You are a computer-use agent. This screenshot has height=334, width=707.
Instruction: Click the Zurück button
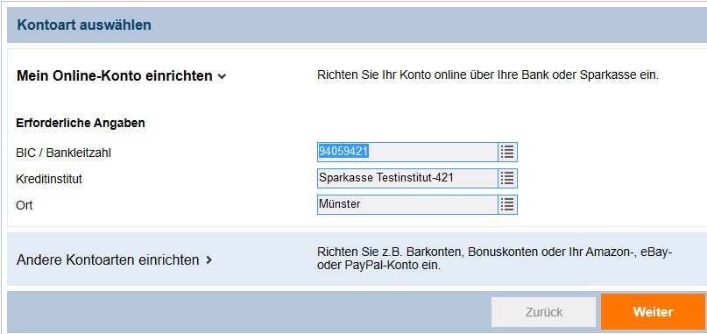(x=544, y=312)
